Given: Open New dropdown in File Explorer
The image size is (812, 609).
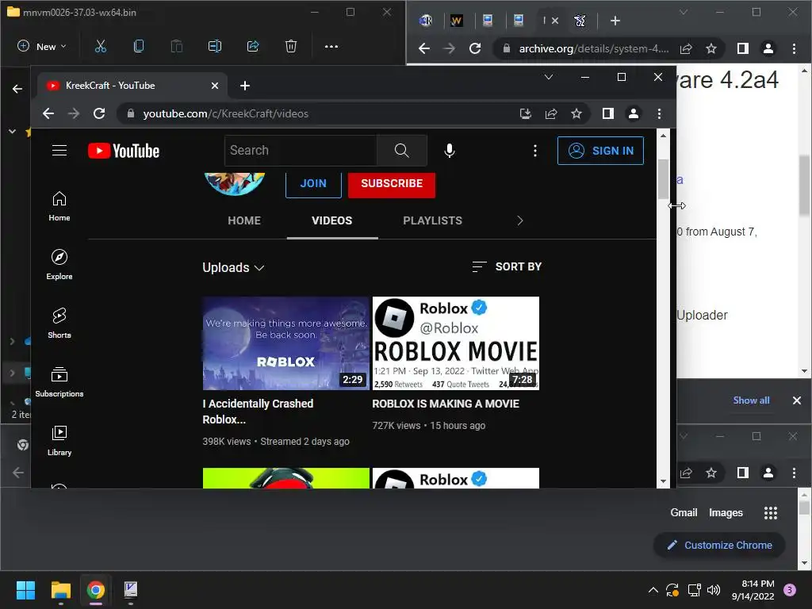Looking at the screenshot, I should point(42,46).
